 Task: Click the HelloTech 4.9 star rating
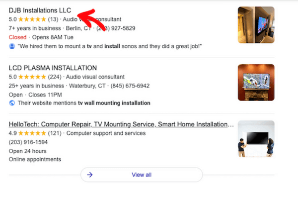point(32,133)
